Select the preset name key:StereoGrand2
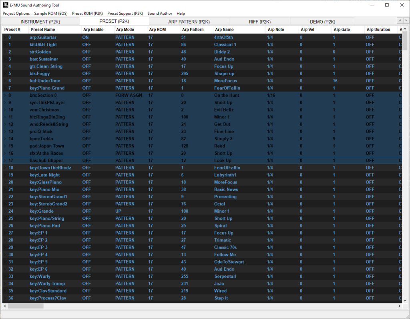 [x=48, y=204]
